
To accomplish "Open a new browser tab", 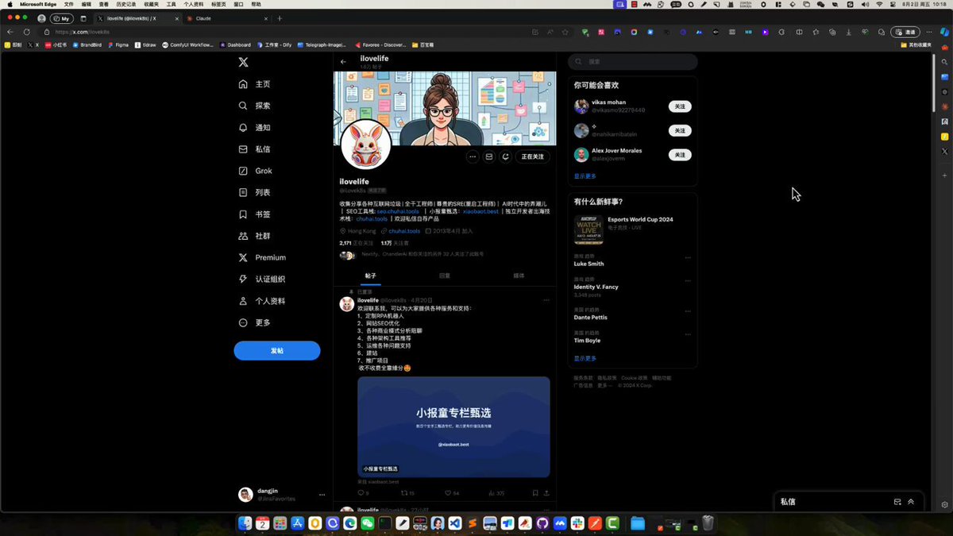I will point(280,18).
